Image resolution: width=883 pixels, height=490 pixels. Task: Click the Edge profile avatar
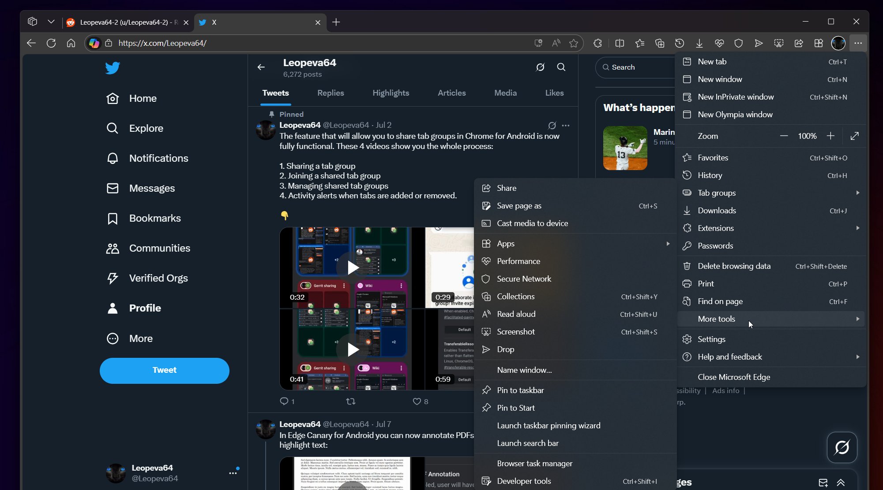(838, 43)
